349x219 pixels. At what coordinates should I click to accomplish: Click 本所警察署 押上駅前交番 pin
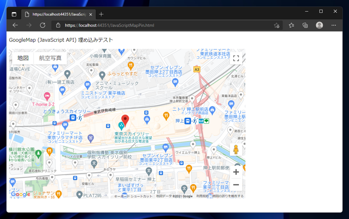tap(192, 99)
